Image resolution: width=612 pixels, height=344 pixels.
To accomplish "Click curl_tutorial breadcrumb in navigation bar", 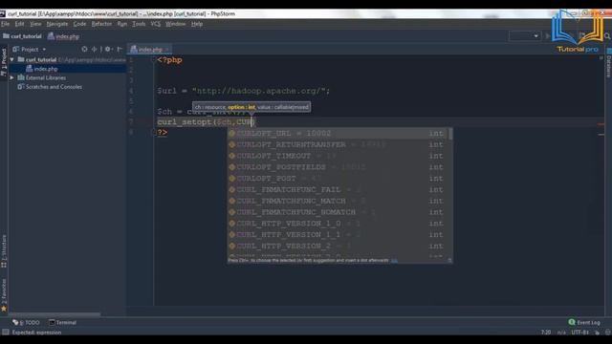I will tap(22, 36).
